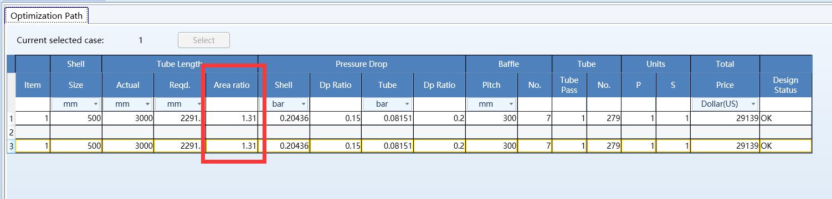
Task: Click the Tube Length group header
Action: (180, 64)
